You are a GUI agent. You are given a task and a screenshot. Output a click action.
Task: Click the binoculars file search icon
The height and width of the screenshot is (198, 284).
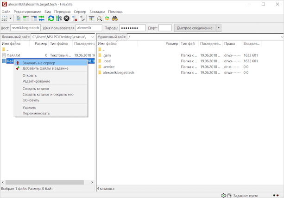[114, 18]
